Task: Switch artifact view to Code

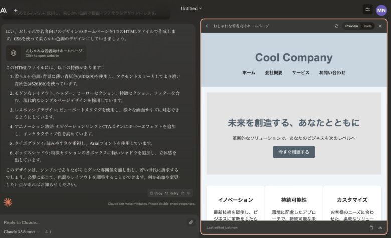Action: (367, 26)
